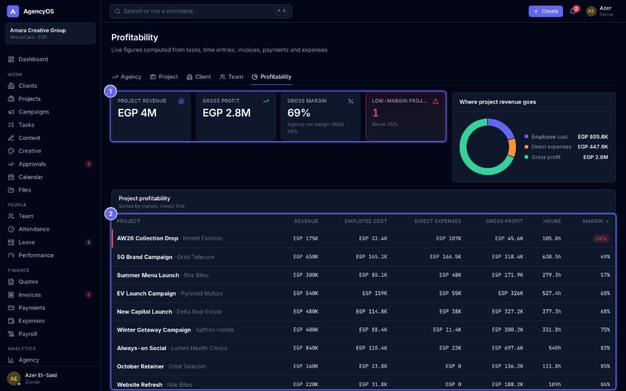The image size is (626, 391).
Task: Open the Content section
Action: [x=50, y=137]
